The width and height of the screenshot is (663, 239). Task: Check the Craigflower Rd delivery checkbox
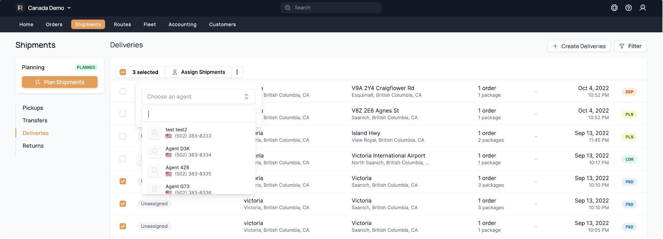click(123, 91)
